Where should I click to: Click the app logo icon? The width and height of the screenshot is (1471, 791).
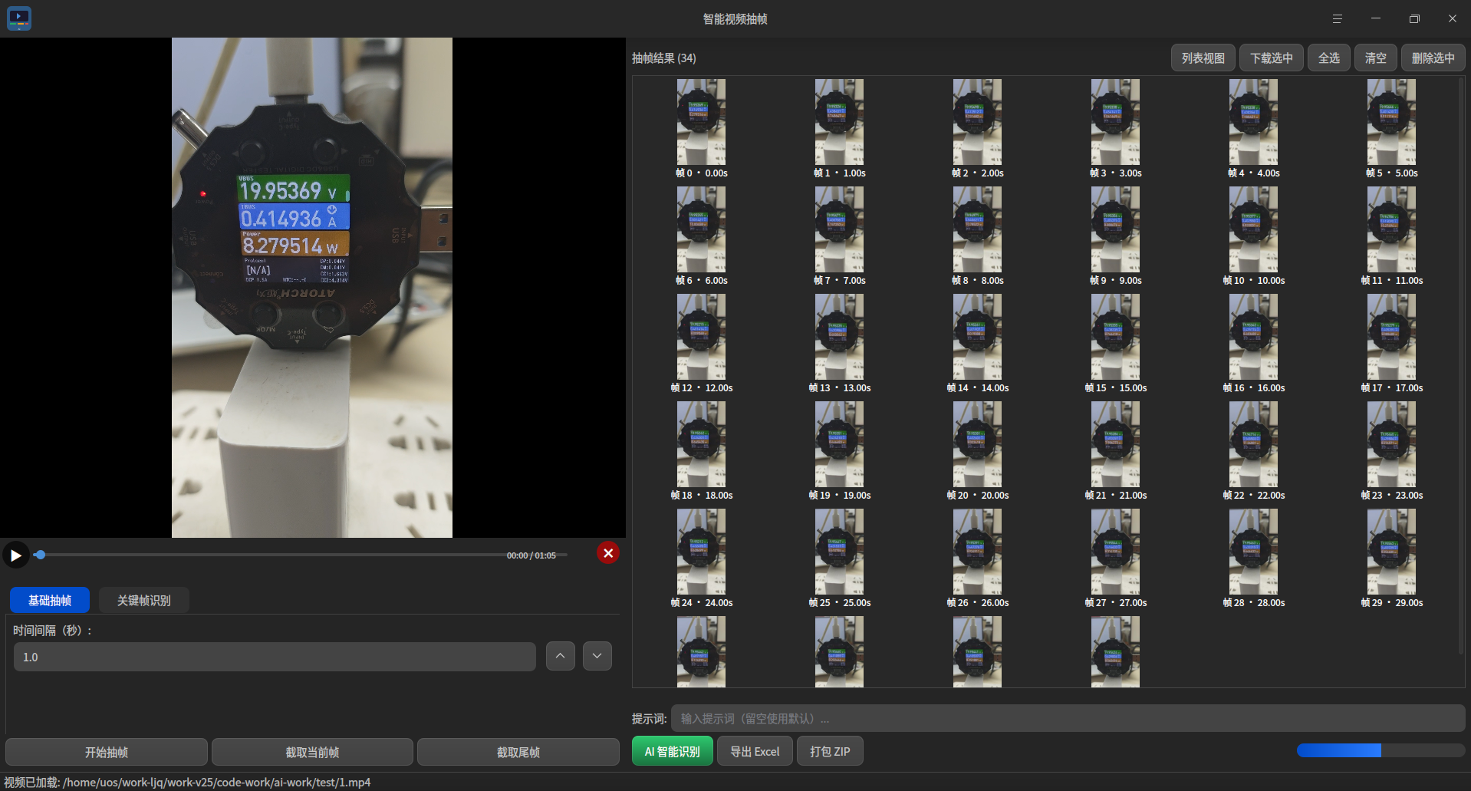pos(19,18)
